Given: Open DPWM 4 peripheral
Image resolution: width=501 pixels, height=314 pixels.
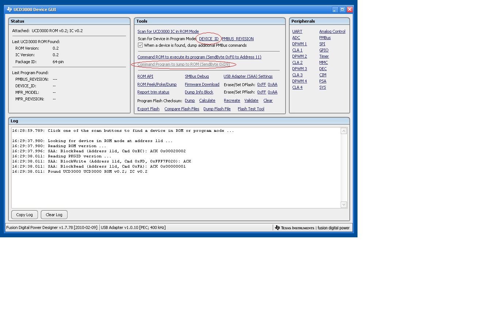Looking at the screenshot, I should [299, 81].
